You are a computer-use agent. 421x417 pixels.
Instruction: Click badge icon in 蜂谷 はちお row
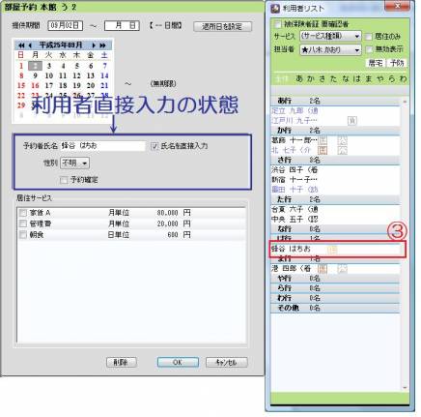(x=332, y=249)
